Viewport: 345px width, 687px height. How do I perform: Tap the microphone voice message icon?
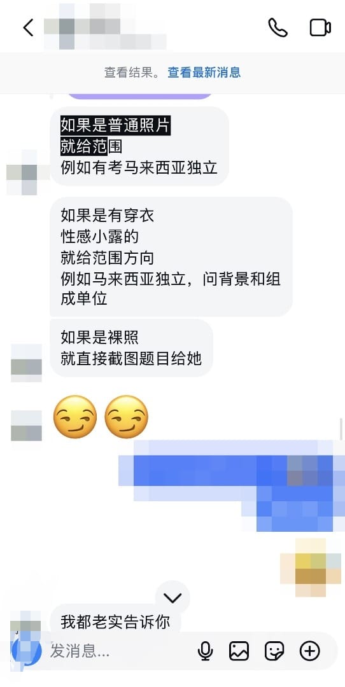(205, 651)
